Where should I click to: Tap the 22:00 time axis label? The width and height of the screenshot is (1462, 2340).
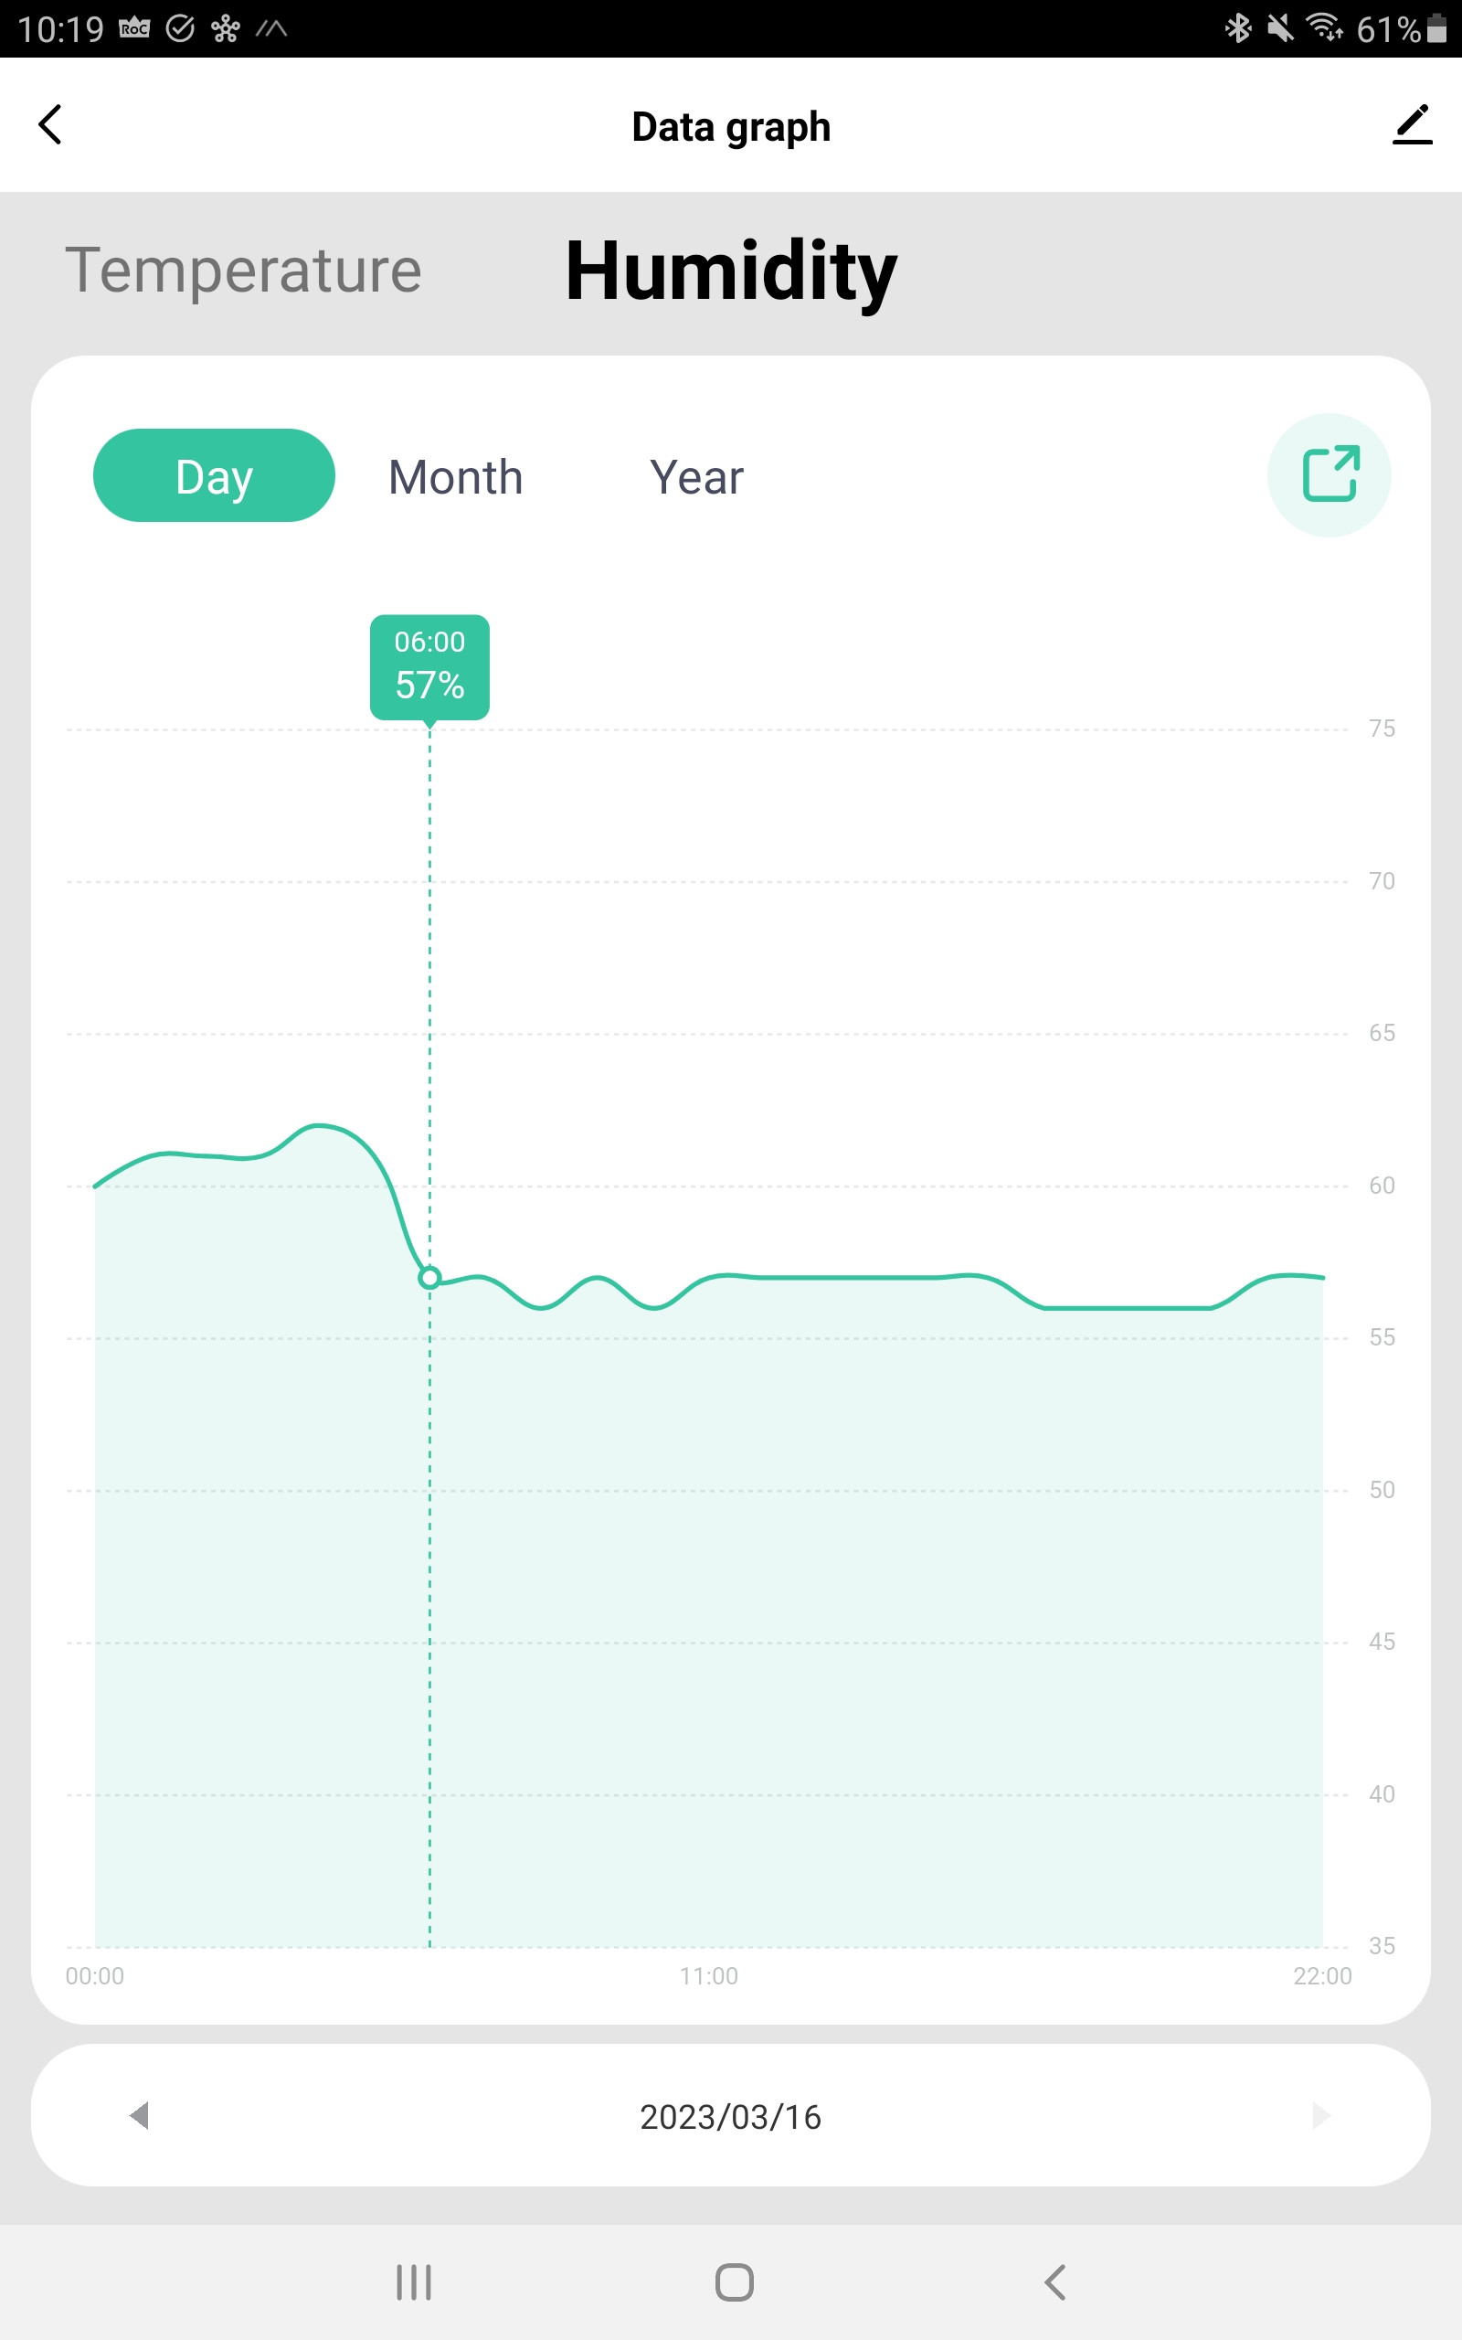point(1322,1975)
